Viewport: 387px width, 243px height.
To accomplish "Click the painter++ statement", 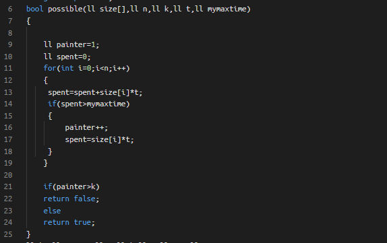I will 86,128.
